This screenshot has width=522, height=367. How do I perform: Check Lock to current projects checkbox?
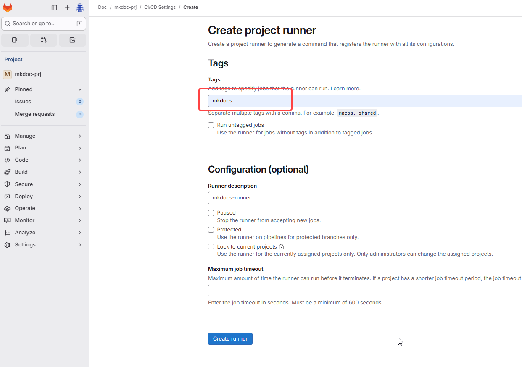tap(211, 247)
